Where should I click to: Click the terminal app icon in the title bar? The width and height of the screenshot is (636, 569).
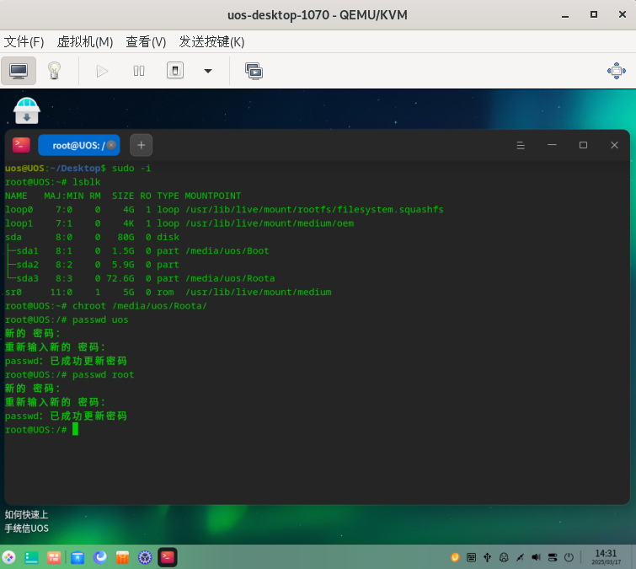pos(21,145)
